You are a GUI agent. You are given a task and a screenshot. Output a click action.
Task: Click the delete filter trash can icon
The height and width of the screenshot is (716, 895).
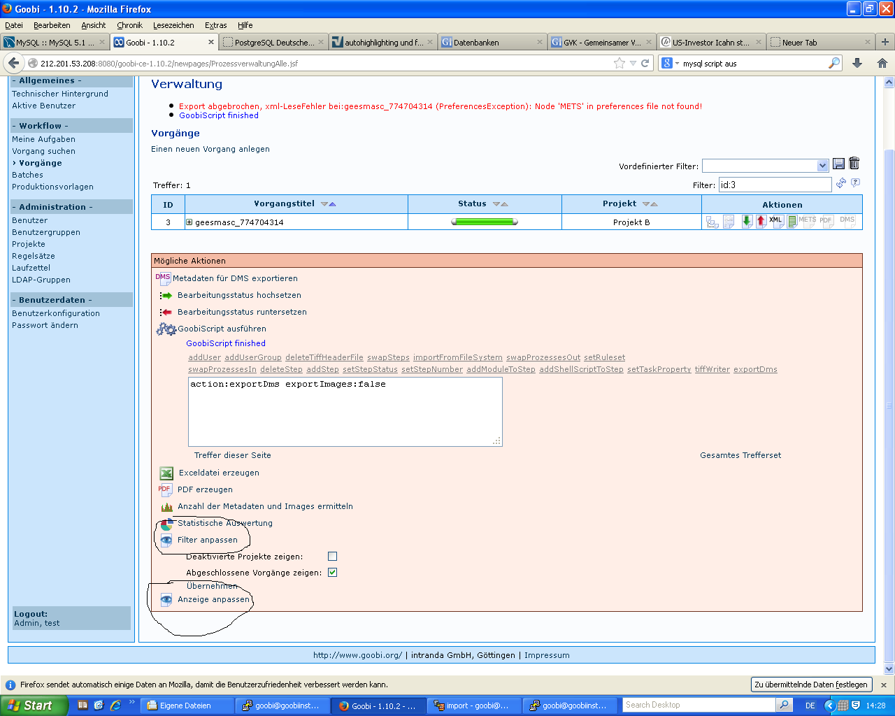[854, 164]
